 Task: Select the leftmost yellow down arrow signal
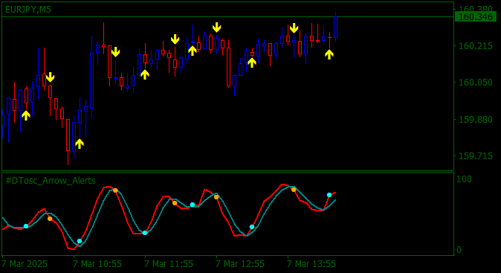click(50, 77)
